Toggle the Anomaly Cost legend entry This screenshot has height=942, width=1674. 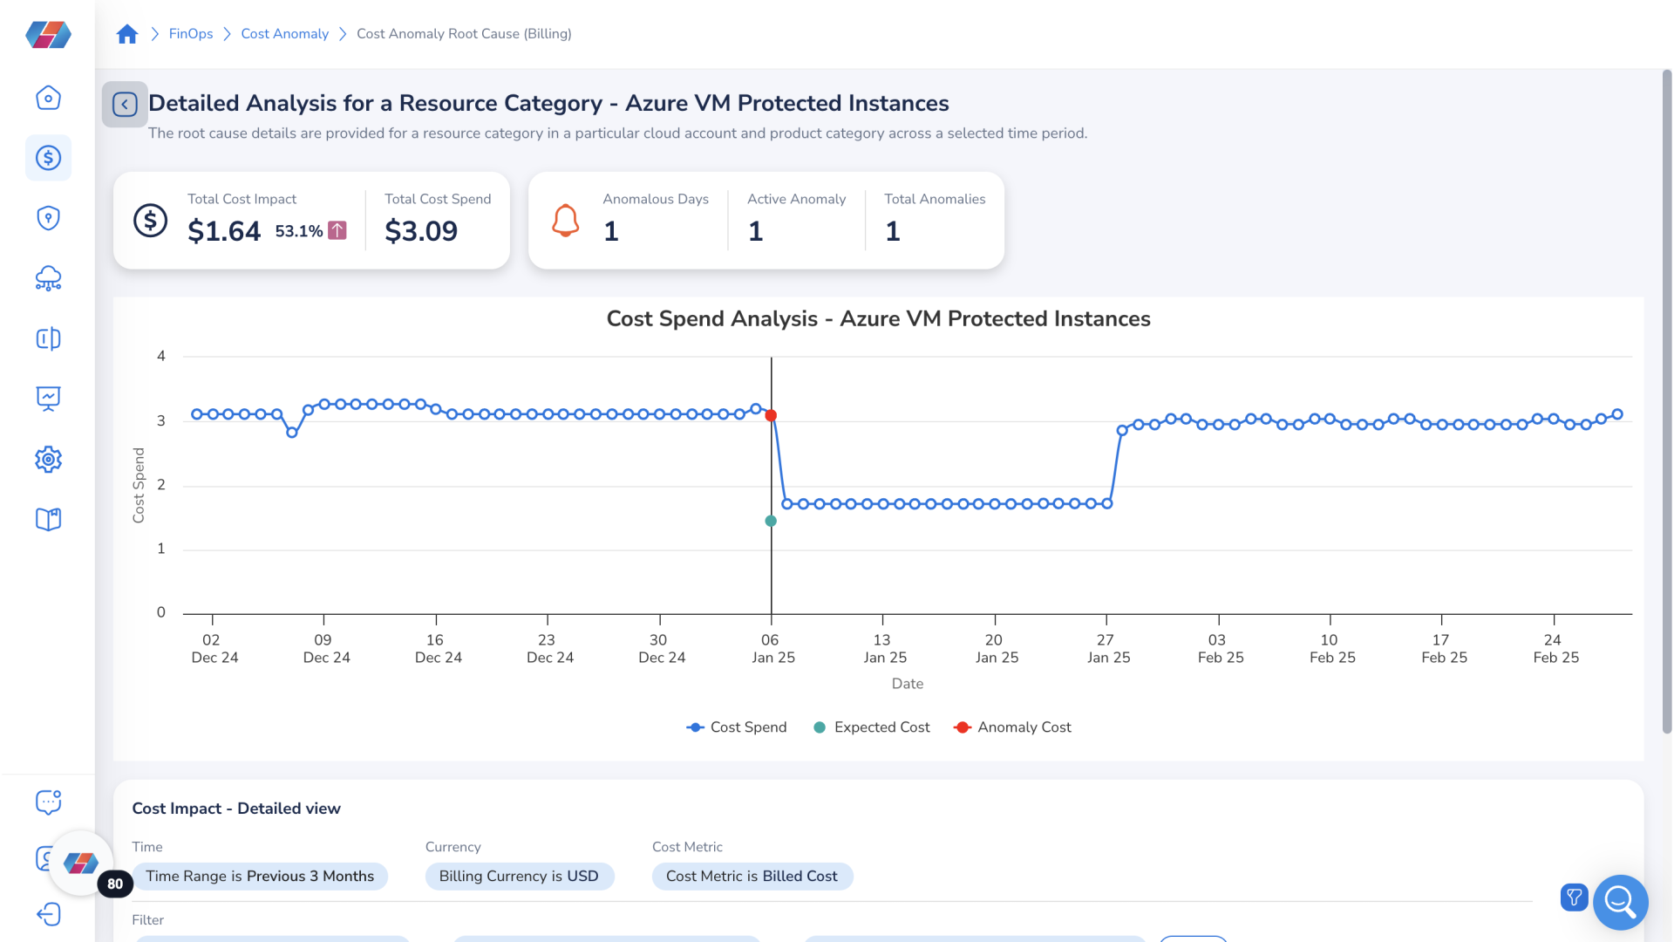point(1011,727)
